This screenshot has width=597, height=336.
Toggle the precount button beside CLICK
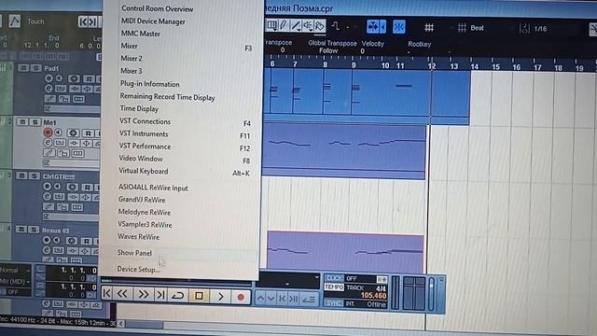(x=382, y=279)
